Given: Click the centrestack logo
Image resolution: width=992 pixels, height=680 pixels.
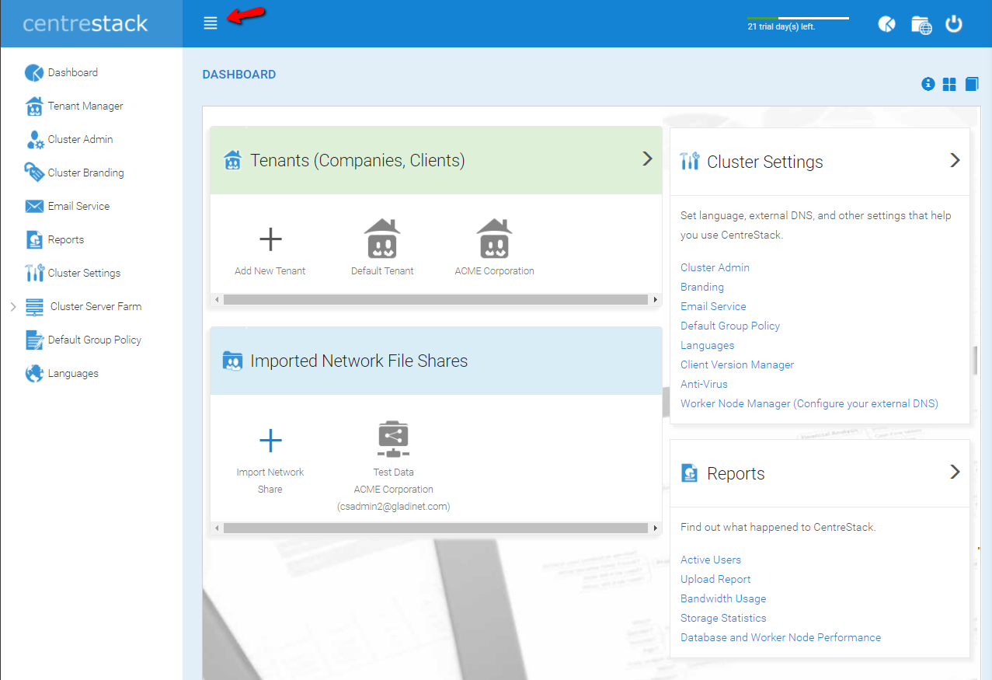Looking at the screenshot, I should pyautogui.click(x=85, y=23).
